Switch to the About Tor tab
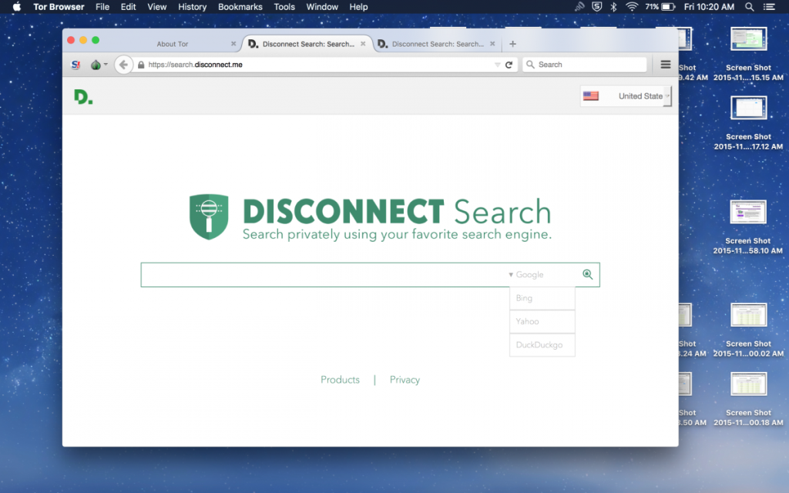The width and height of the screenshot is (789, 493). click(x=173, y=44)
